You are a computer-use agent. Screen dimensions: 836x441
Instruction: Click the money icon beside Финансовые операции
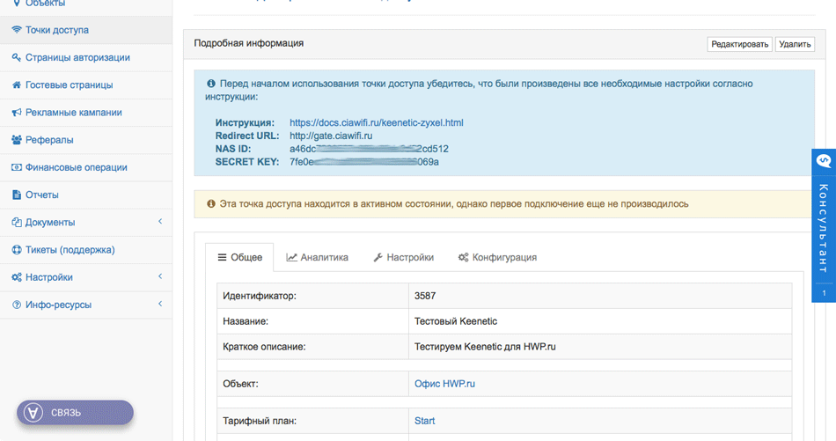pos(17,167)
